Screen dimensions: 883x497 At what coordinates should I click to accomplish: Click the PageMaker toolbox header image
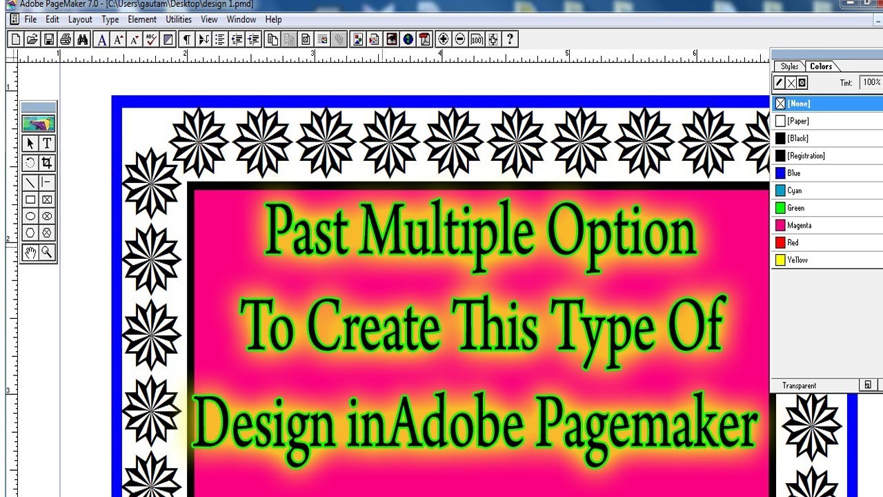click(x=39, y=124)
